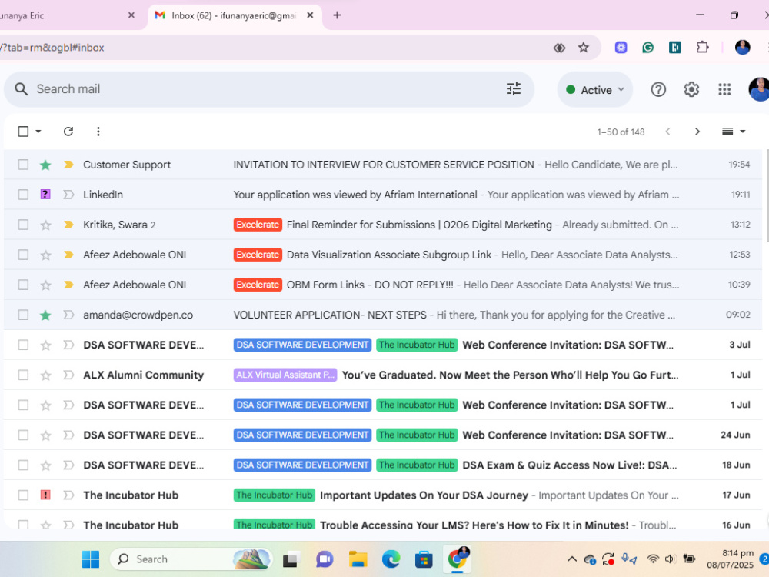The image size is (769, 577).
Task: Select the Kritika, Swara email checkbox
Action: pos(23,225)
